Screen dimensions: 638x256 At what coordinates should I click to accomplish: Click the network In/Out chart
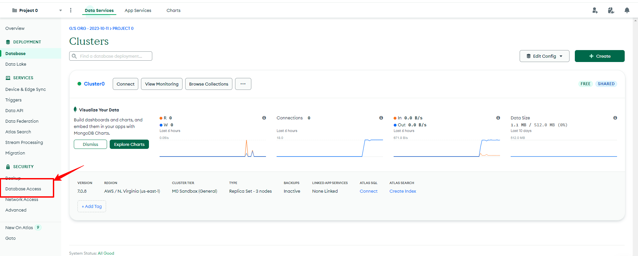coord(447,148)
